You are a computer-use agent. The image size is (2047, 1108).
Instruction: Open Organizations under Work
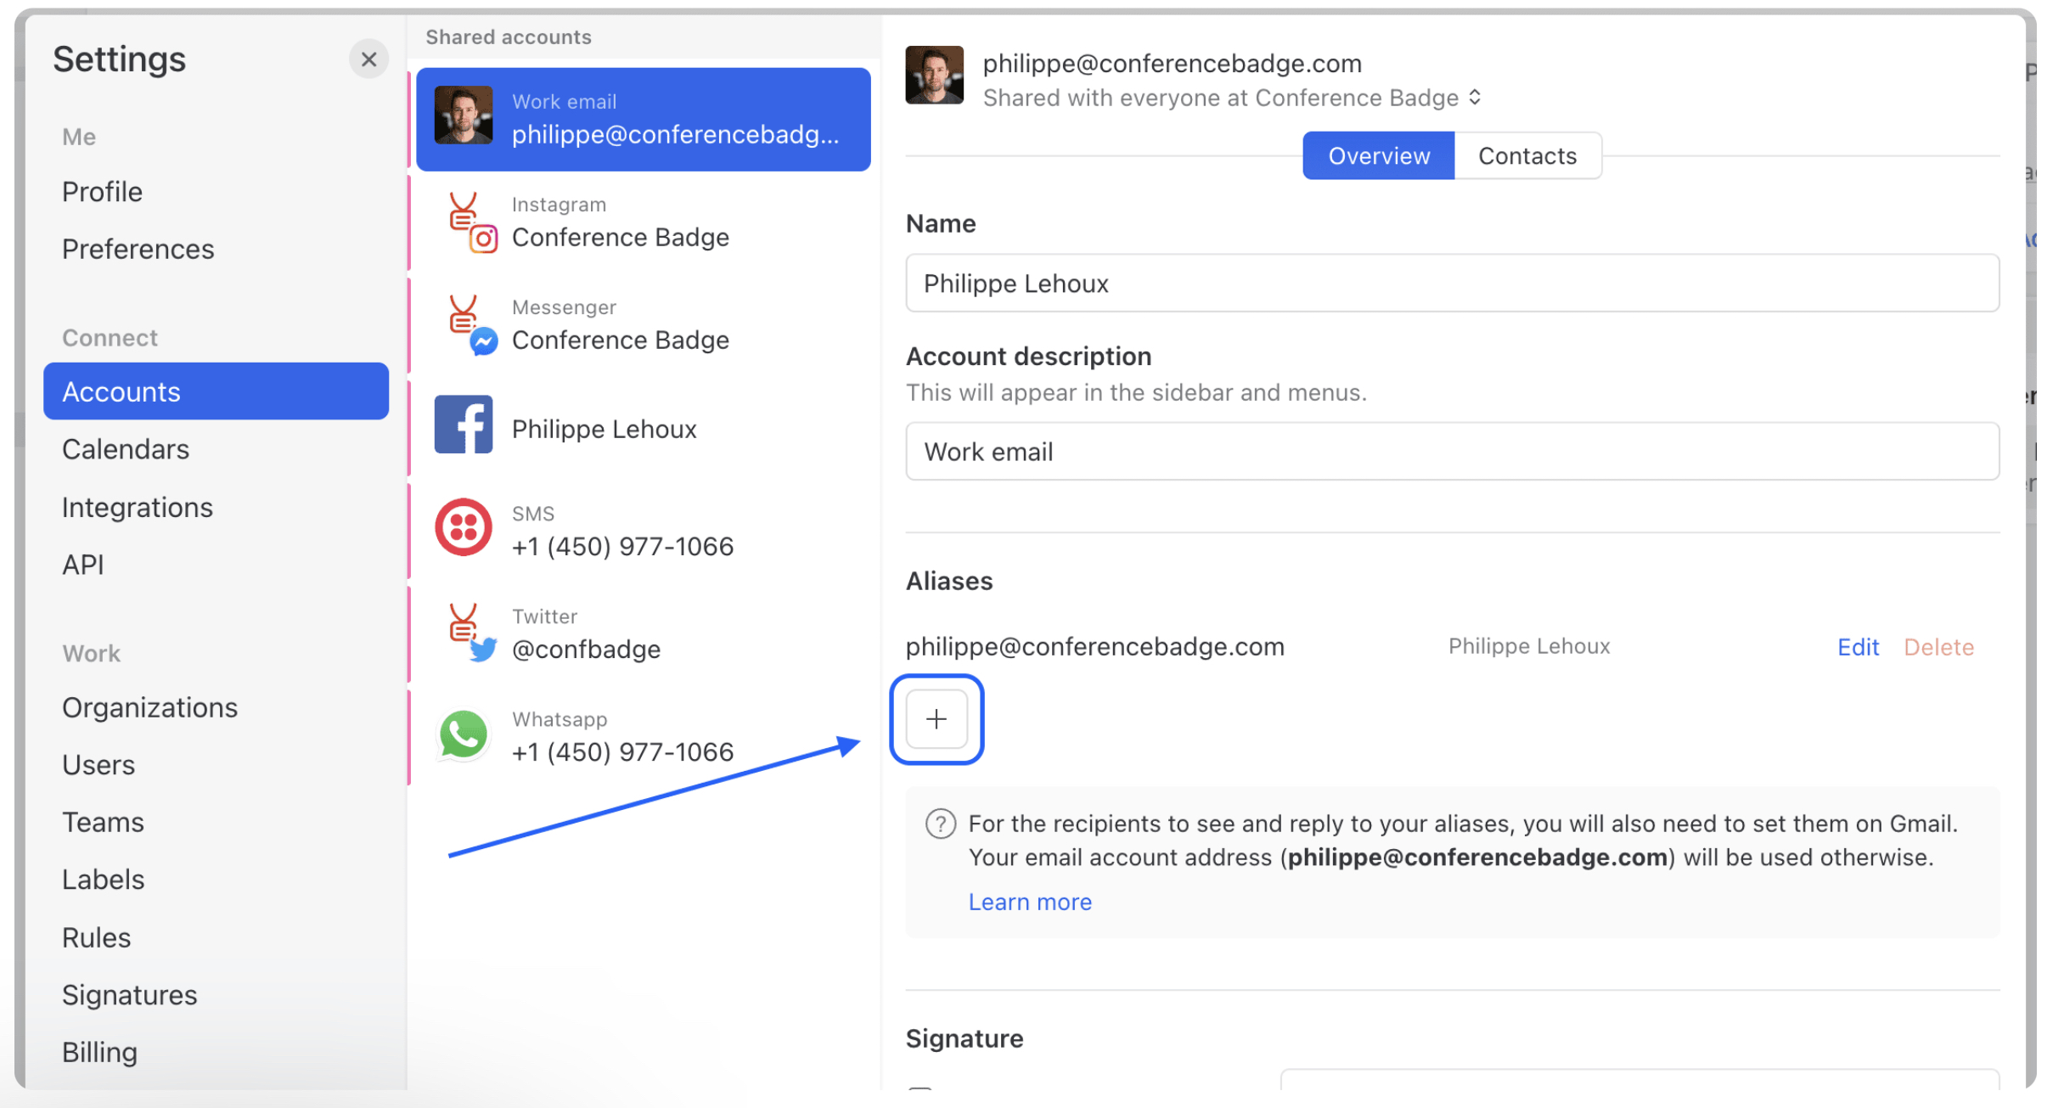coord(150,708)
